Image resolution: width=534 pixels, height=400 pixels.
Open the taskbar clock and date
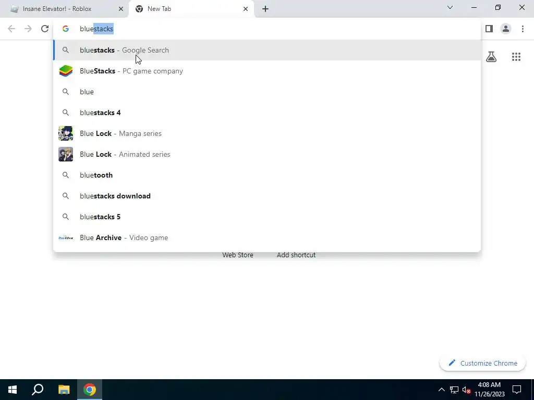[x=489, y=390]
